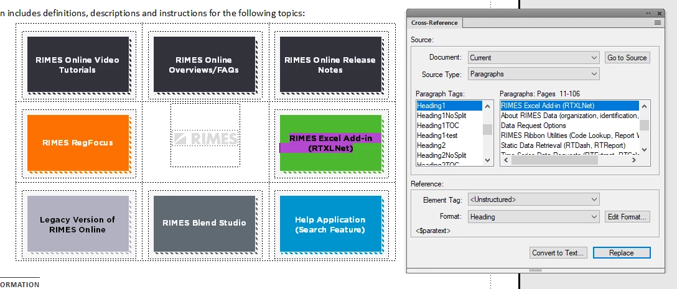
Task: Open the Element Tag dropdown showing Unstructured
Action: tap(534, 200)
